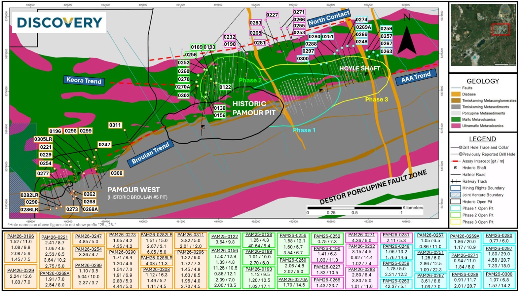Click the PAM26-0263 assay table header
This screenshot has height=293, width=521.
point(396,281)
